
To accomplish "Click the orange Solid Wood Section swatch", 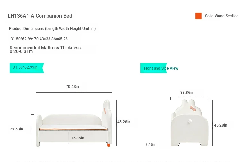I will click(x=199, y=16).
